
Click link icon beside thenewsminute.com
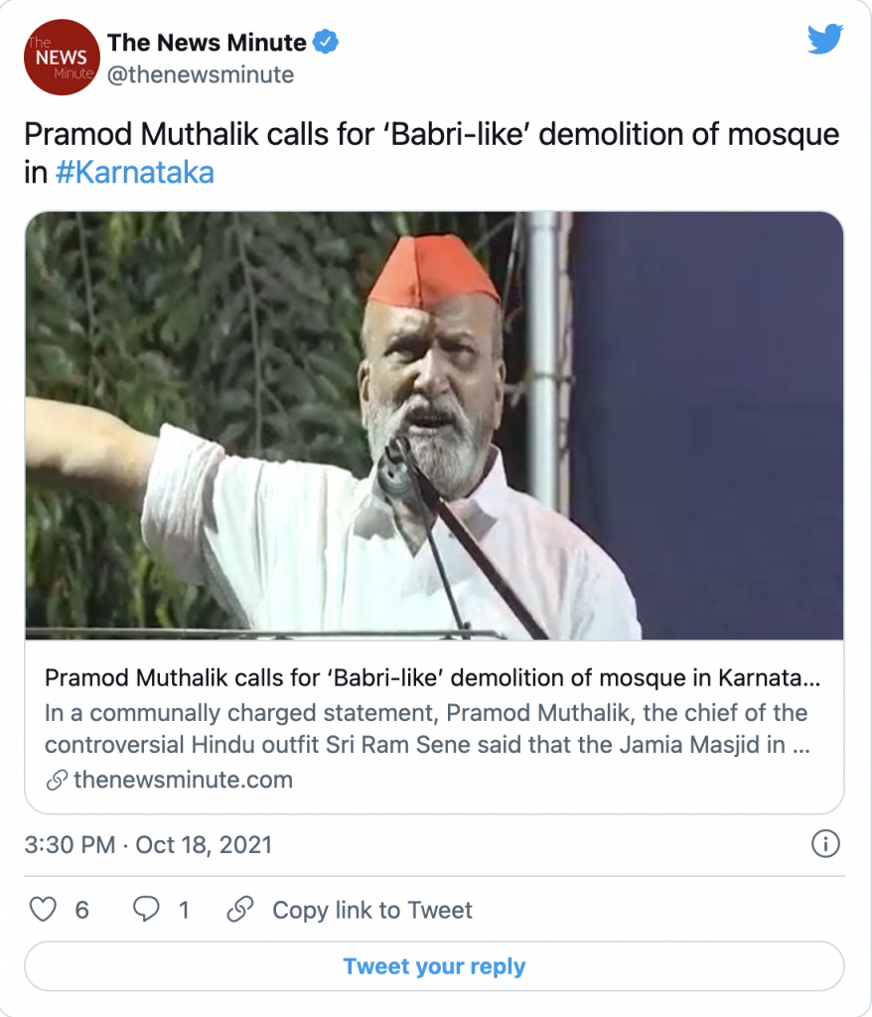coord(57,780)
